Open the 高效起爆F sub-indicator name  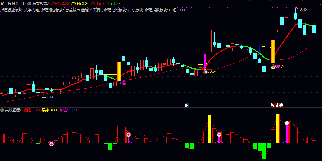13,110
